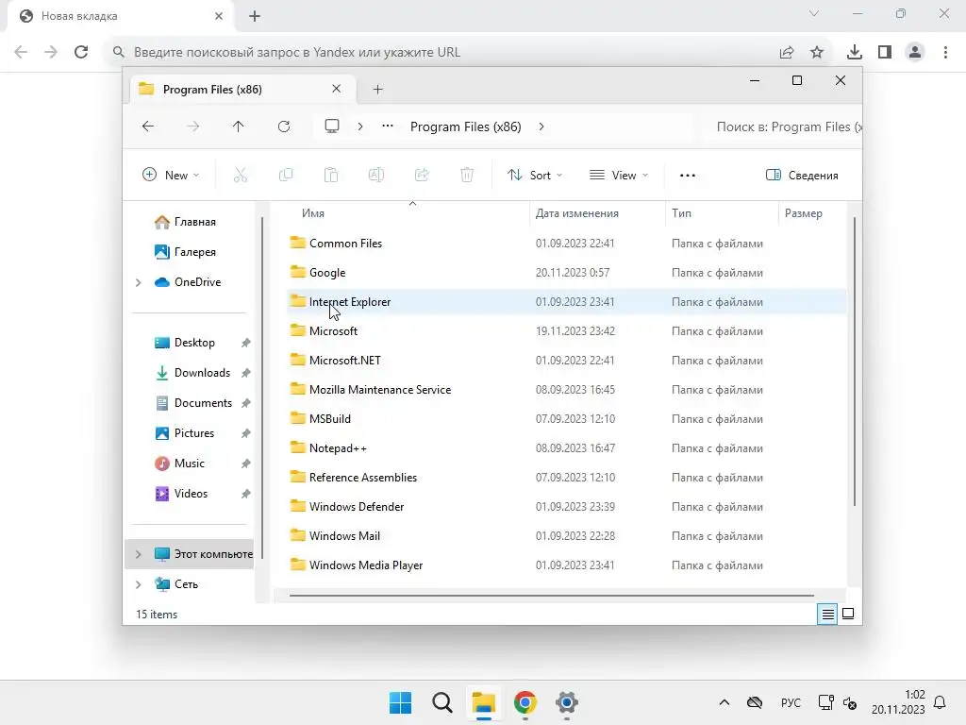Image resolution: width=966 pixels, height=725 pixels.
Task: Open Главная in navigation pane
Action: tap(185, 221)
